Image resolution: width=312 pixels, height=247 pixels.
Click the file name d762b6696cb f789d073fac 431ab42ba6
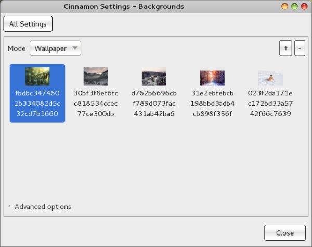click(154, 103)
